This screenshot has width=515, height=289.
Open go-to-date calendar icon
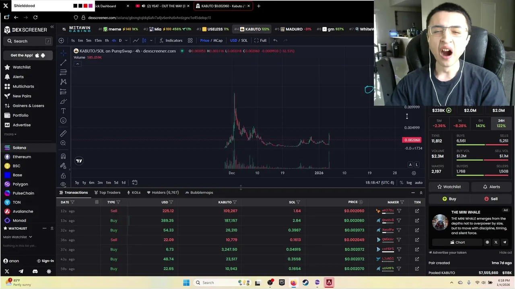coord(134,183)
